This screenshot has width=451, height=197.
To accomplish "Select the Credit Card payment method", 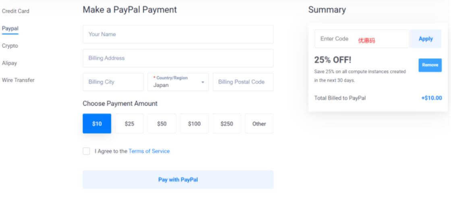I will 16,11.
